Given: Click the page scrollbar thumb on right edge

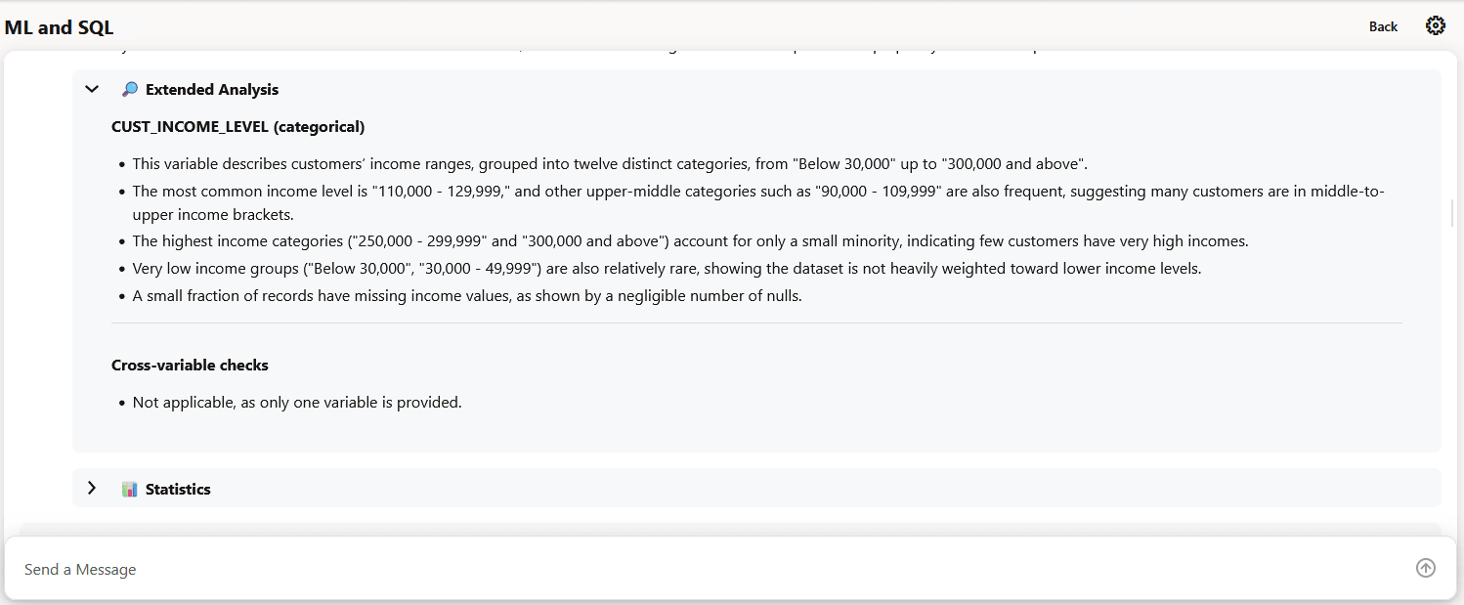Looking at the screenshot, I should pyautogui.click(x=1452, y=212).
